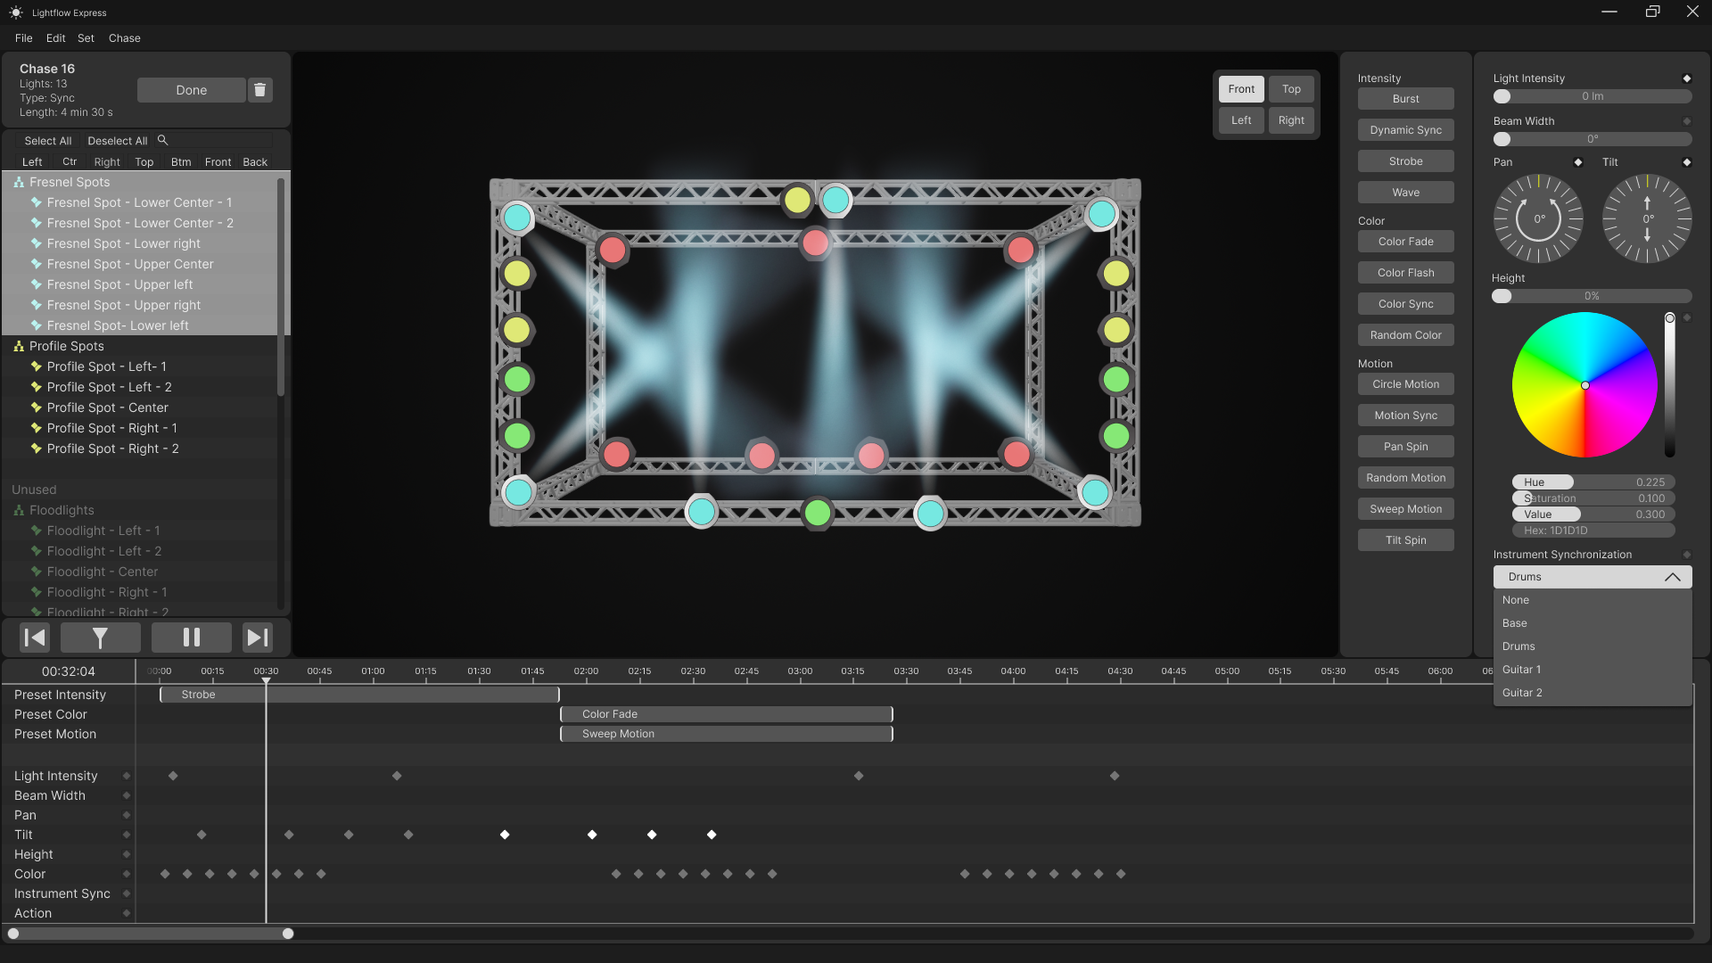Click the Tilt rotation dial
The width and height of the screenshot is (1712, 963).
point(1647,218)
